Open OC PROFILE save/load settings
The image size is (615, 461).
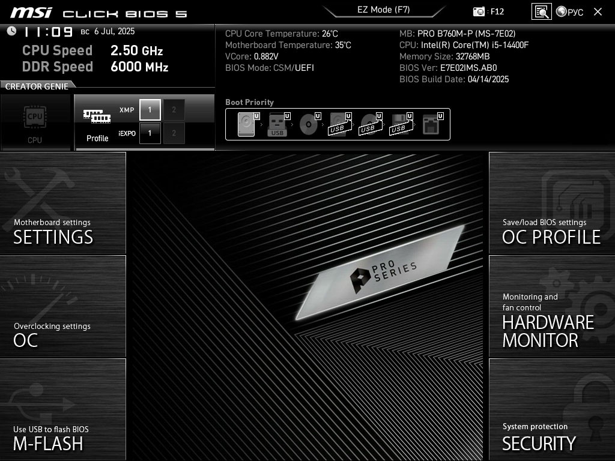click(x=552, y=203)
